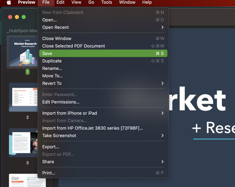Expand the Open Recent submenu
Screen dimensions: 235x187
pos(103,27)
